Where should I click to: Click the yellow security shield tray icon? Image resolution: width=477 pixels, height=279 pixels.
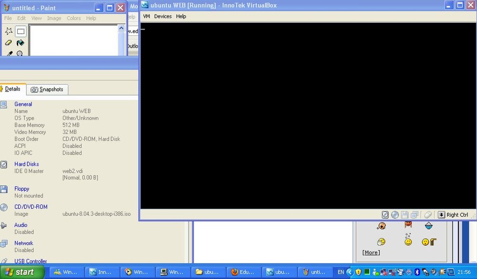[x=358, y=272]
